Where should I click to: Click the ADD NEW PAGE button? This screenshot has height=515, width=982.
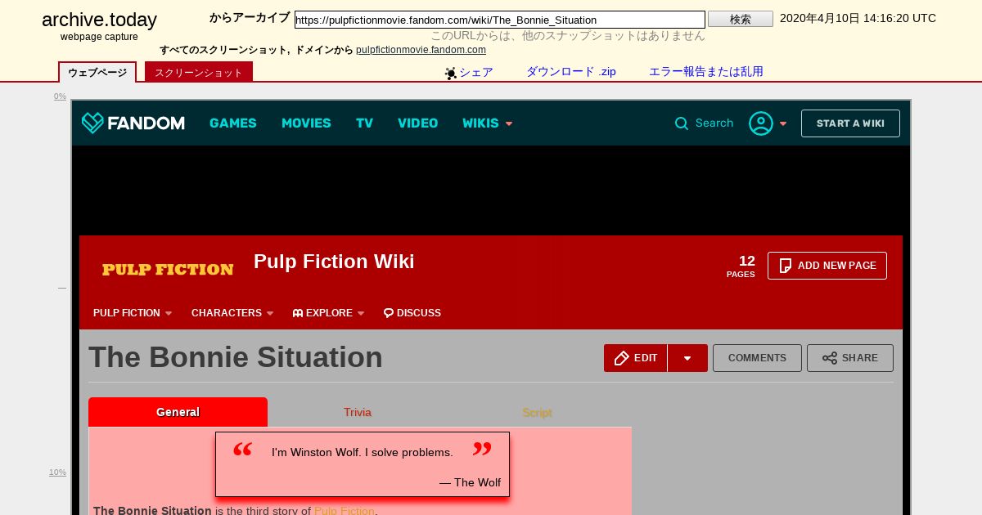(x=827, y=266)
